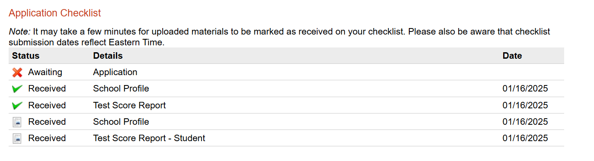The width and height of the screenshot is (594, 161).
Task: Click Received status in checkmarked School Profile row
Action: click(x=47, y=88)
